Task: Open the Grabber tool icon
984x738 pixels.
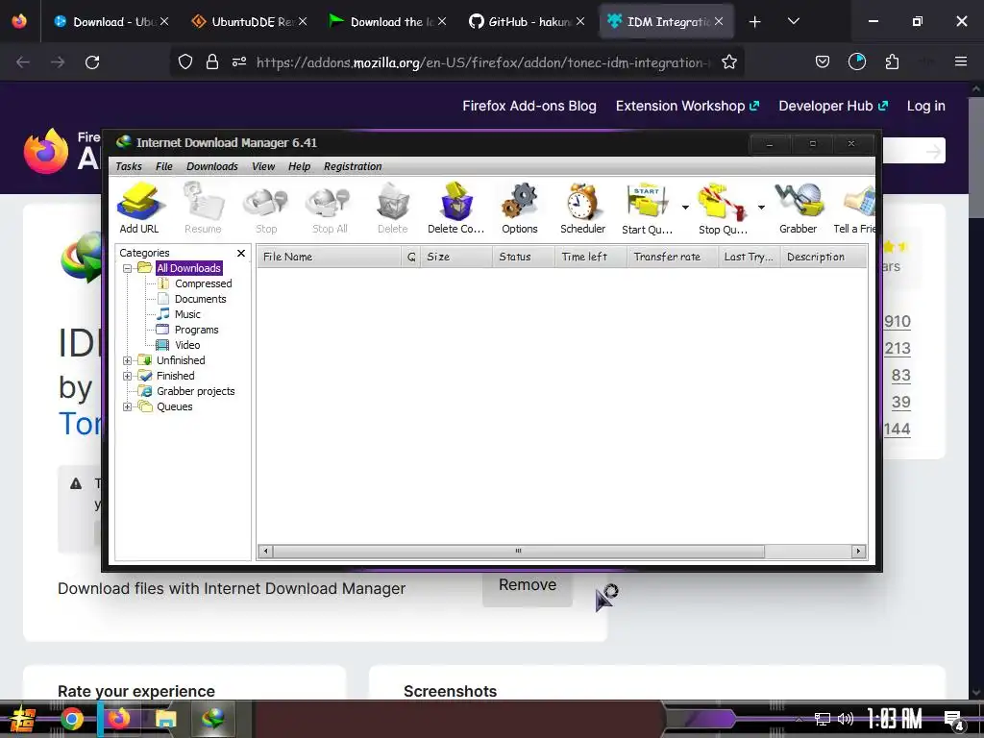Action: [799, 209]
